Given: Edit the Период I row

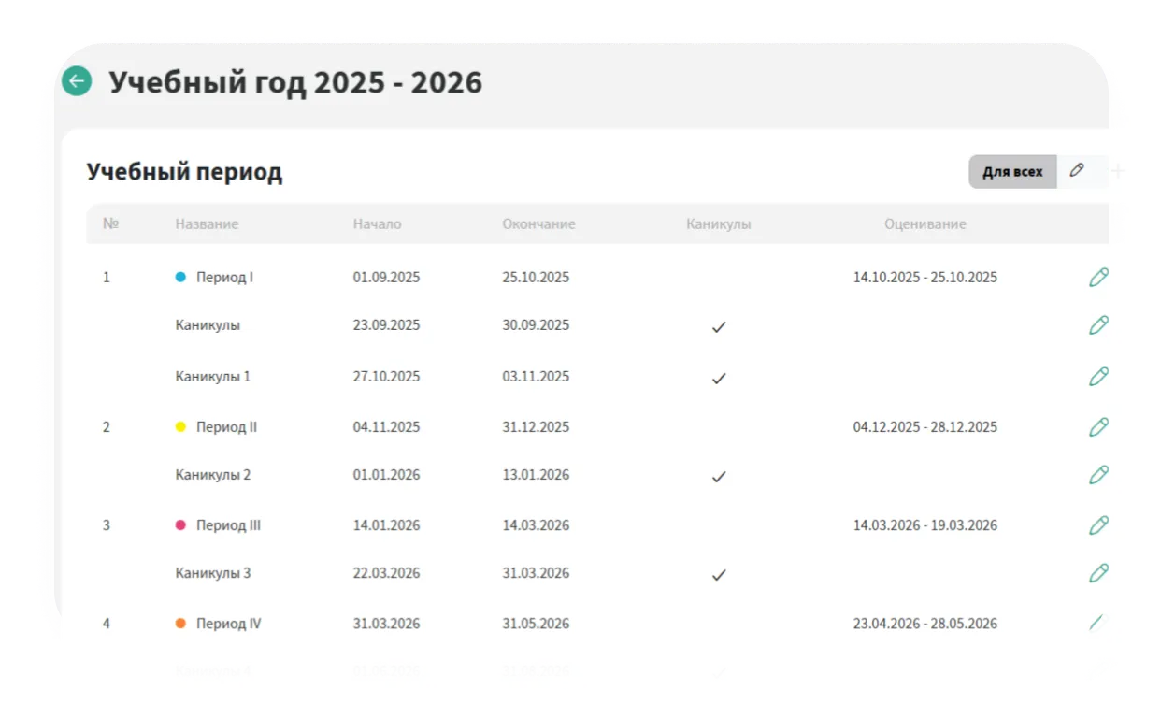Looking at the screenshot, I should (x=1099, y=278).
